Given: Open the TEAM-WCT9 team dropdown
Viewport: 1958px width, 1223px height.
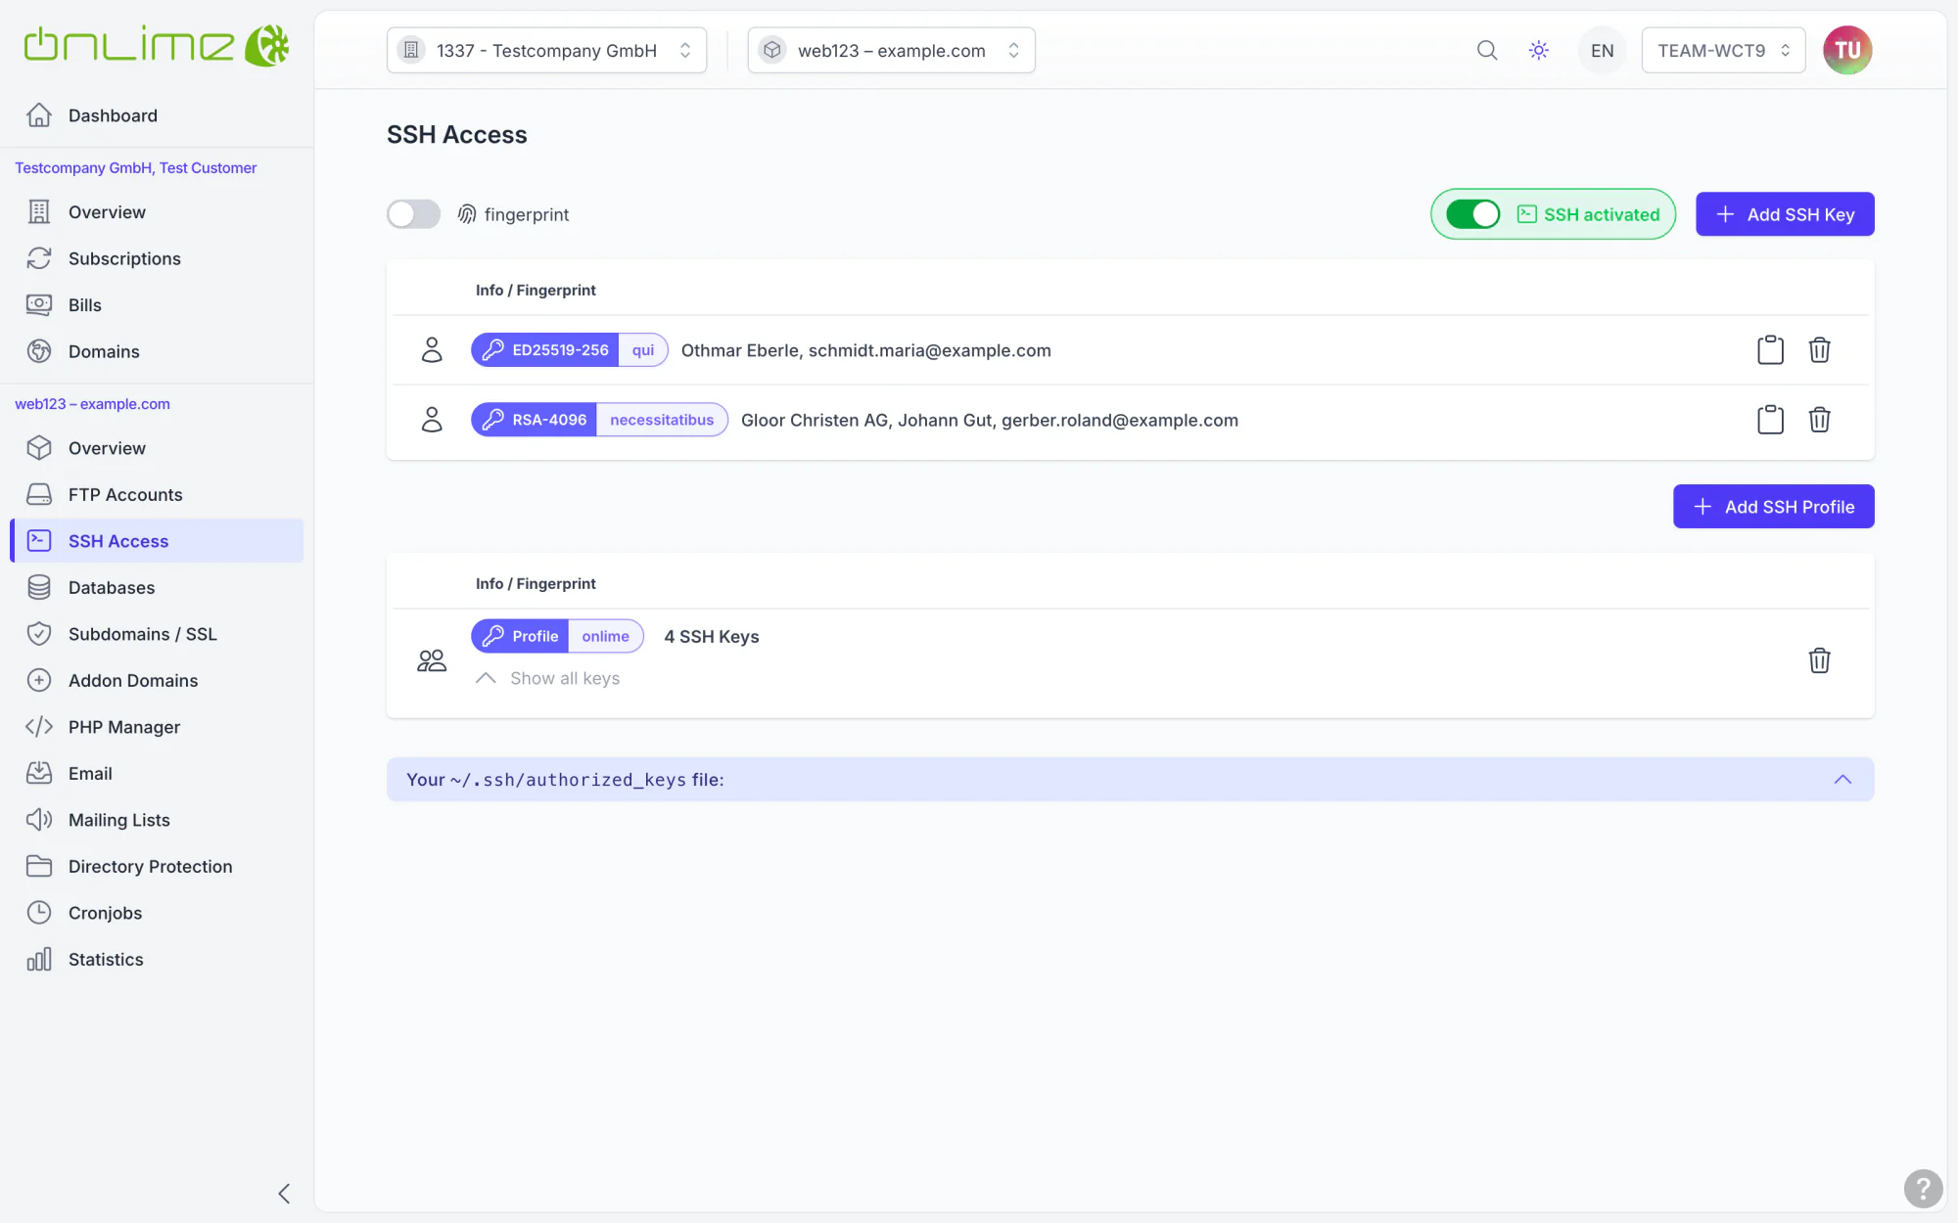Looking at the screenshot, I should click(1723, 50).
